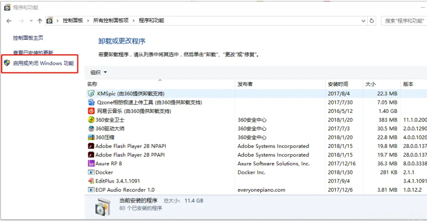Click the 搜索"程序和功能" search box
Screen dimensions: 427x221
[x=404, y=21]
